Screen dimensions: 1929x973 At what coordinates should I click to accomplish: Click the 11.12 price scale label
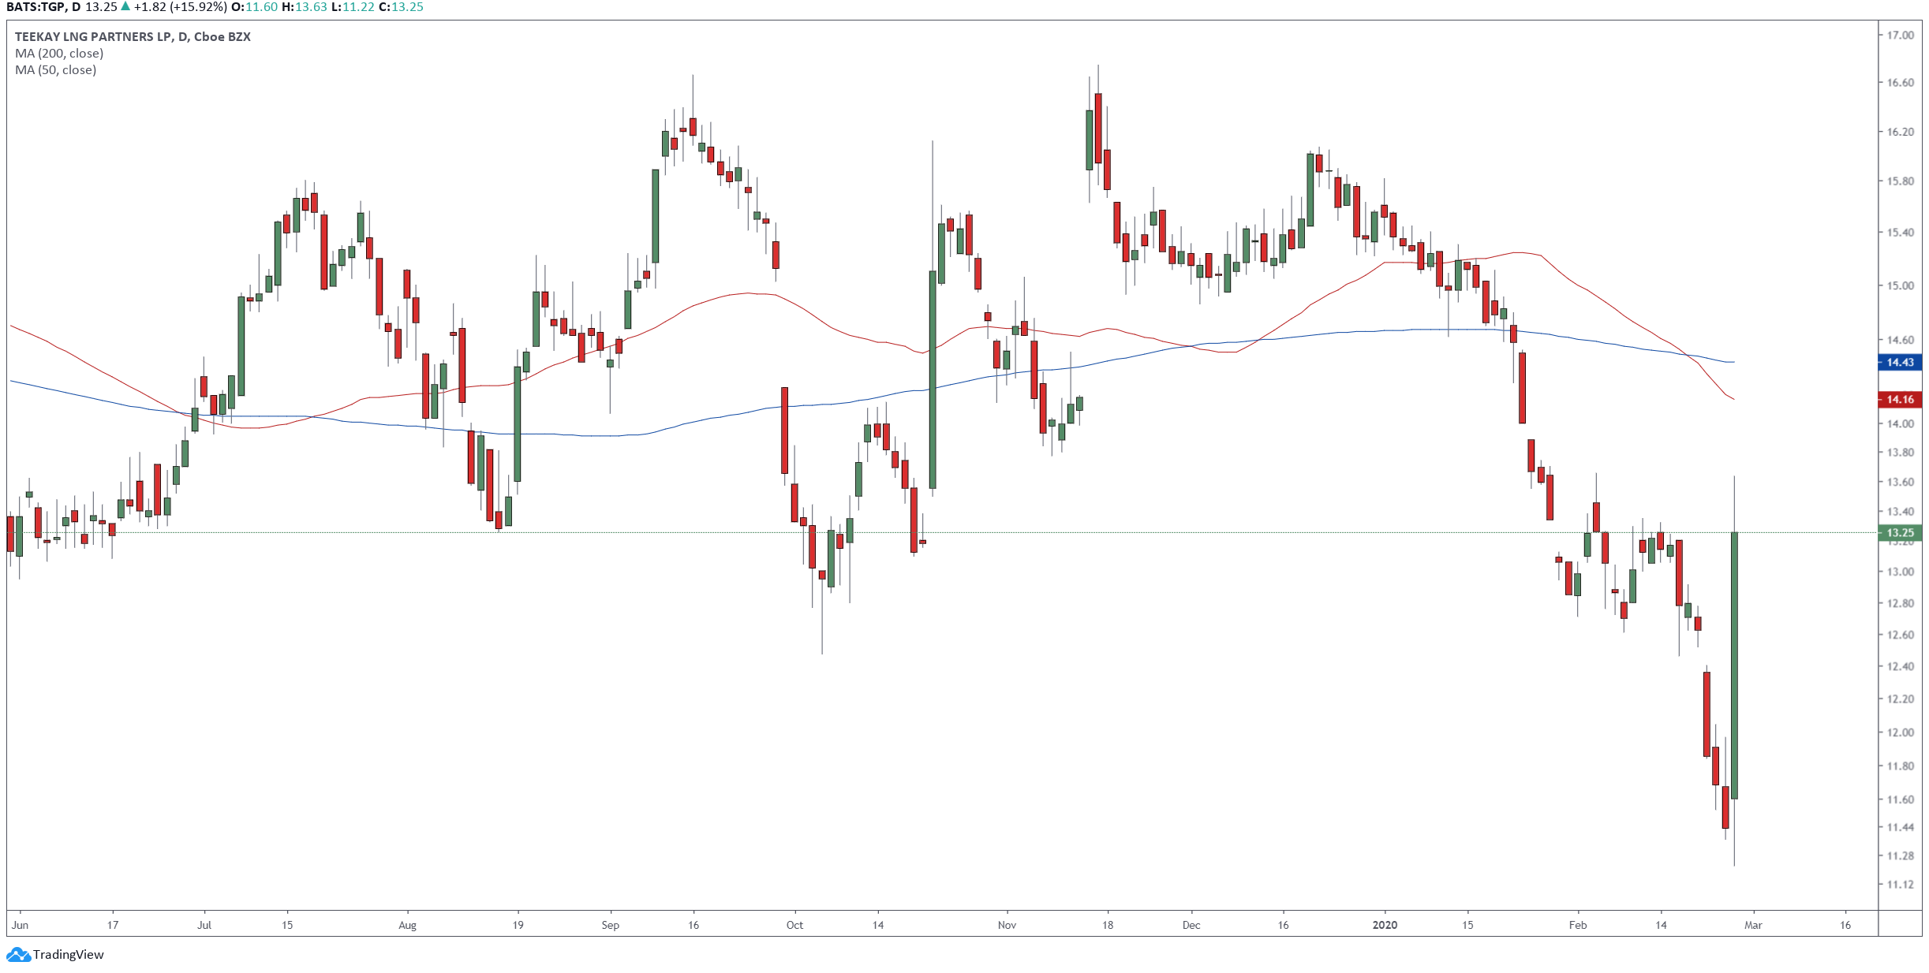click(1900, 884)
